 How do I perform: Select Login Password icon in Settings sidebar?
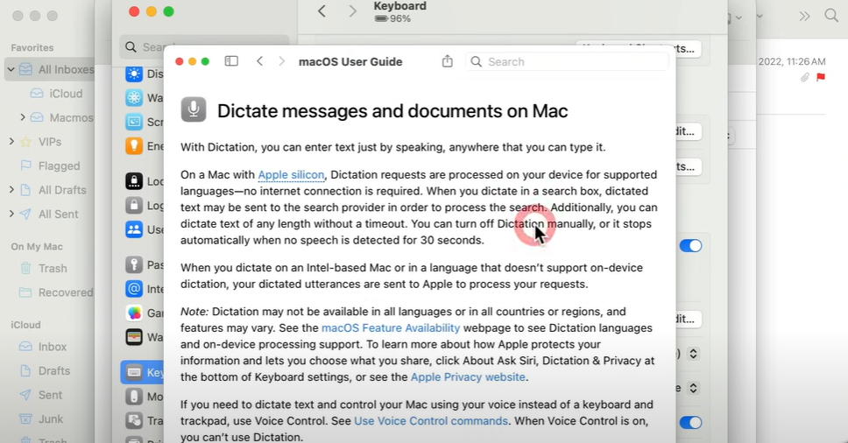134,205
